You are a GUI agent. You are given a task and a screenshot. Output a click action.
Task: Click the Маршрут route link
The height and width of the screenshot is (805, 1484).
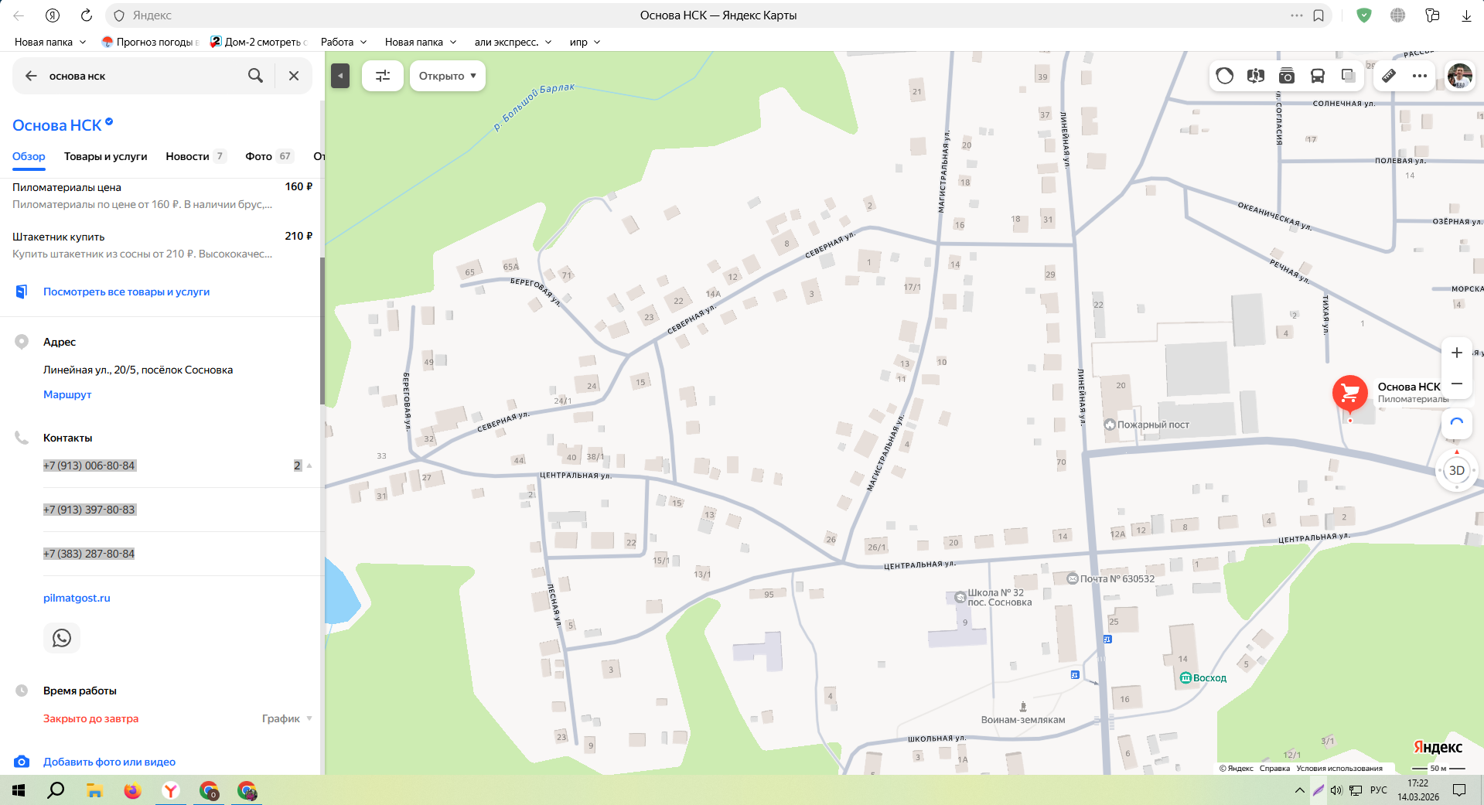(x=67, y=394)
